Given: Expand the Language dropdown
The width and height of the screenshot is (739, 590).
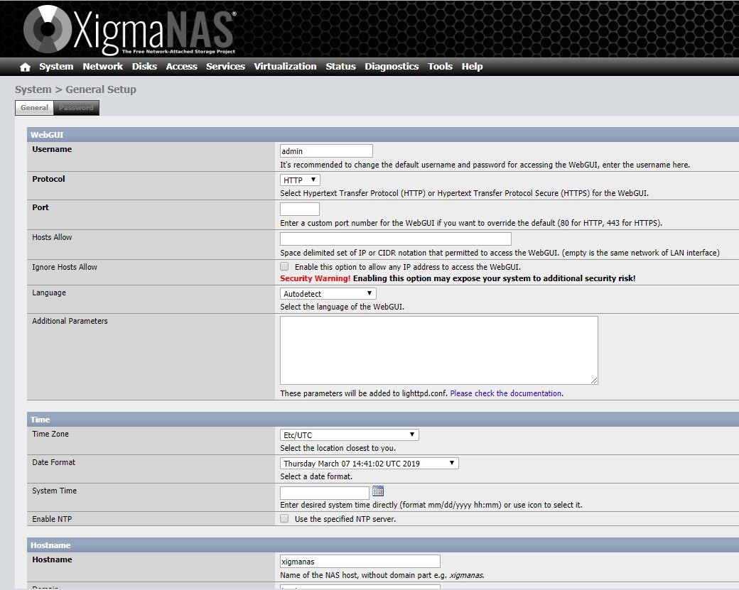Looking at the screenshot, I should (x=328, y=293).
